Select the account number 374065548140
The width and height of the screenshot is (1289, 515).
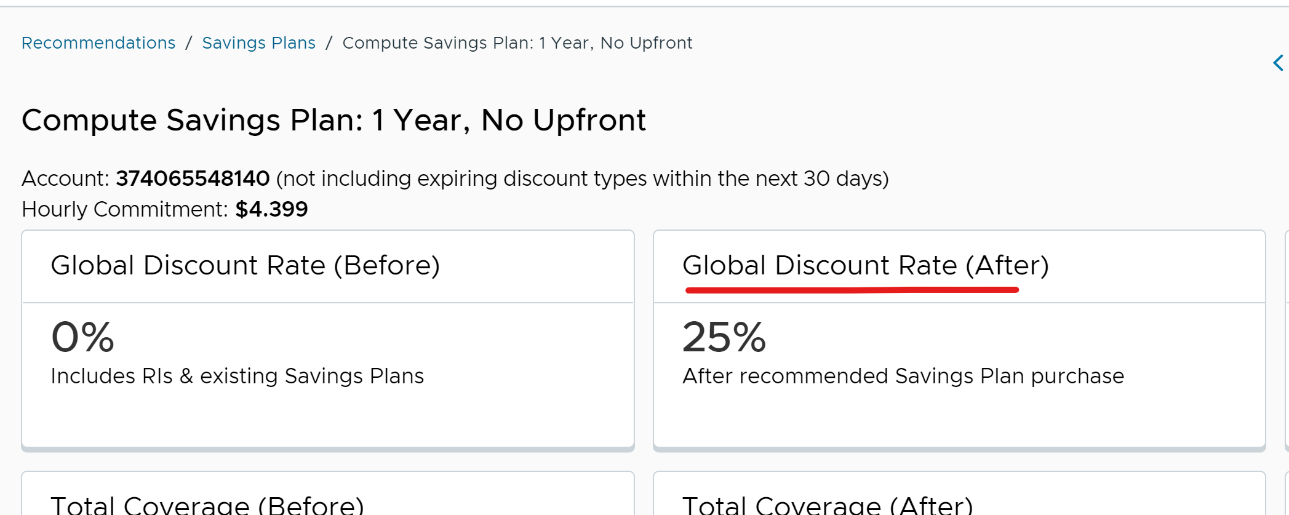point(193,178)
